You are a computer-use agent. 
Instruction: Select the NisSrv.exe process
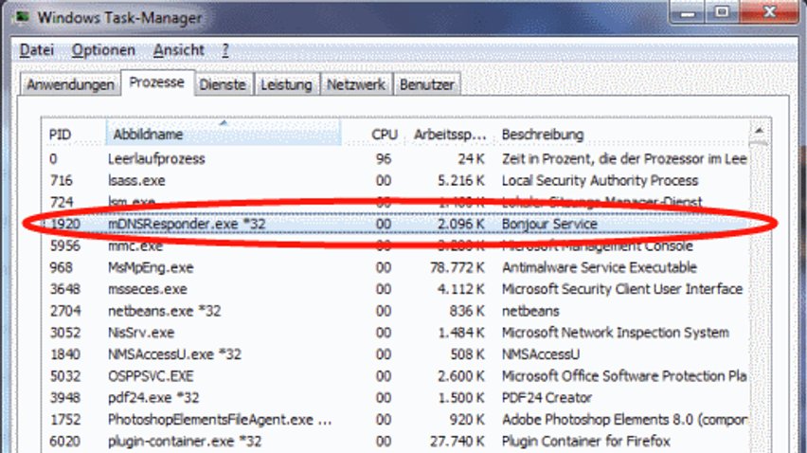396,333
